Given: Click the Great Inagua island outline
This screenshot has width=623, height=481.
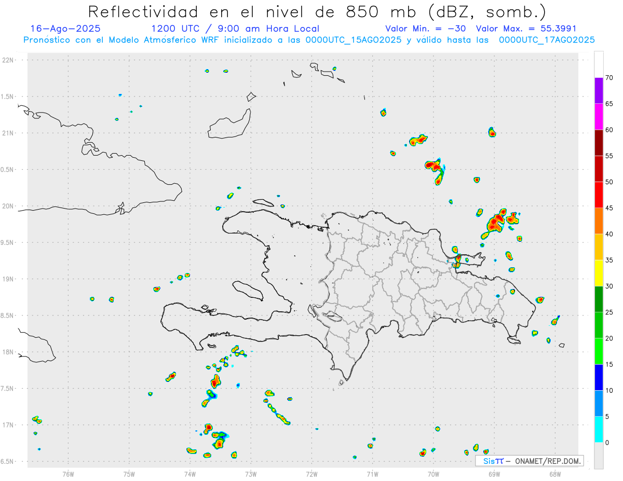Looking at the screenshot, I should click(x=229, y=123).
